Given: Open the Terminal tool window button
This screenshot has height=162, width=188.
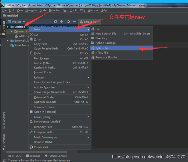Looking at the screenshot, I should pos(33,156).
